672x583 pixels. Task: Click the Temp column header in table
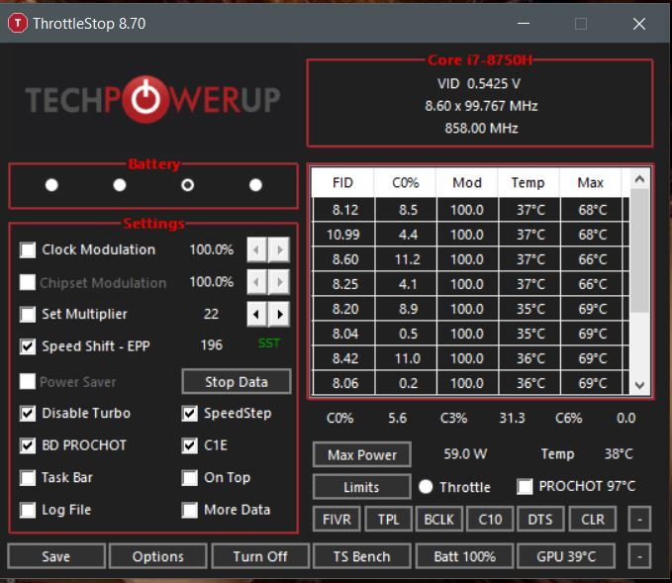point(528,182)
